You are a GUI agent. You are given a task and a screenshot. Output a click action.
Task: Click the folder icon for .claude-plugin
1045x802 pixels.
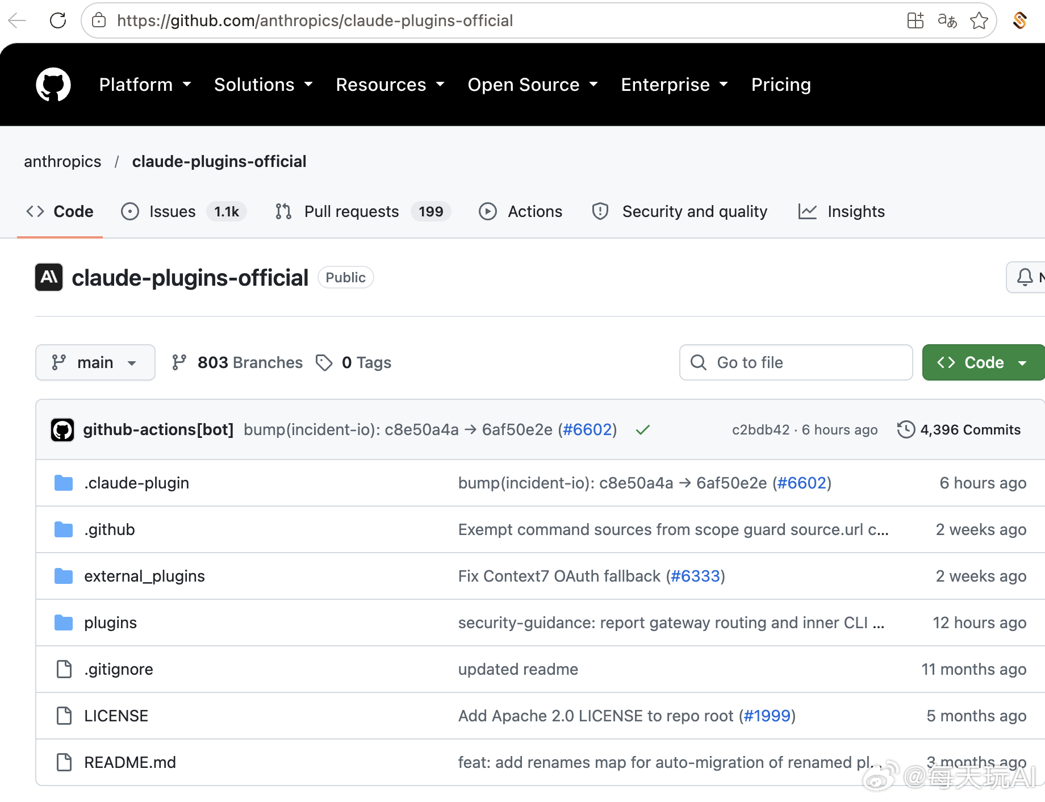64,483
